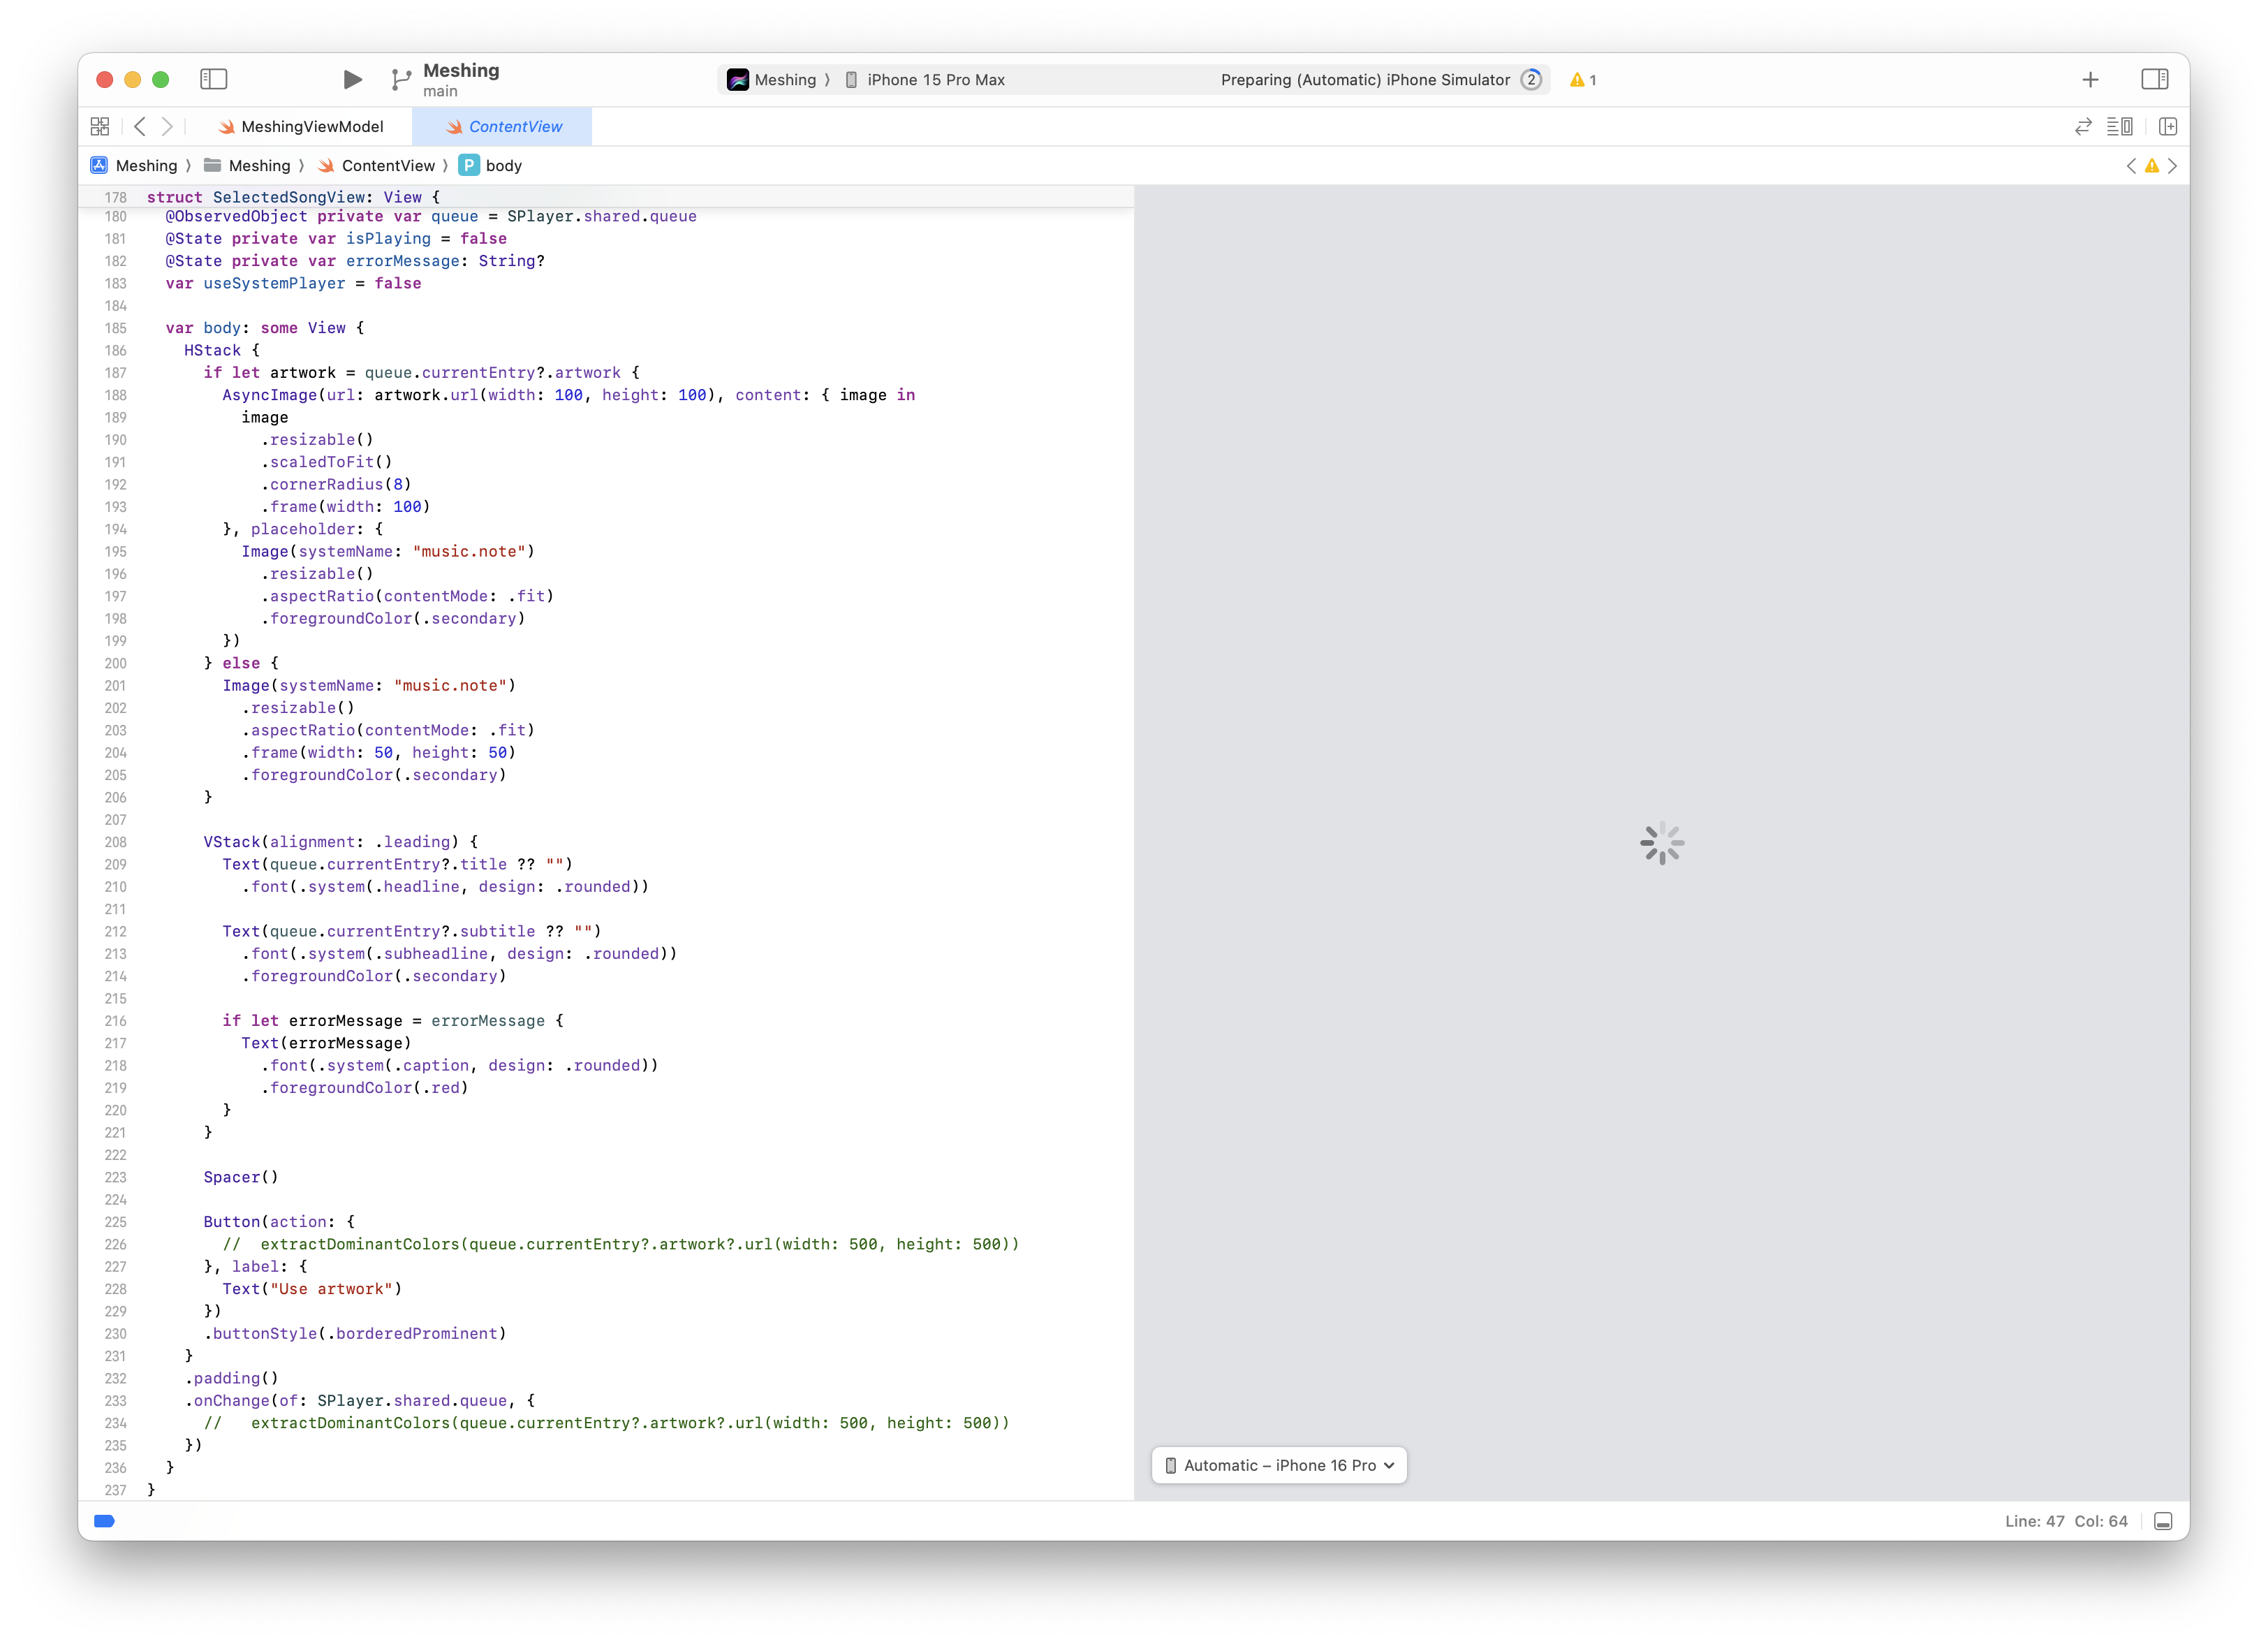Open the related items grid icon
Screen dimensions: 2268x1644
tap(100, 126)
